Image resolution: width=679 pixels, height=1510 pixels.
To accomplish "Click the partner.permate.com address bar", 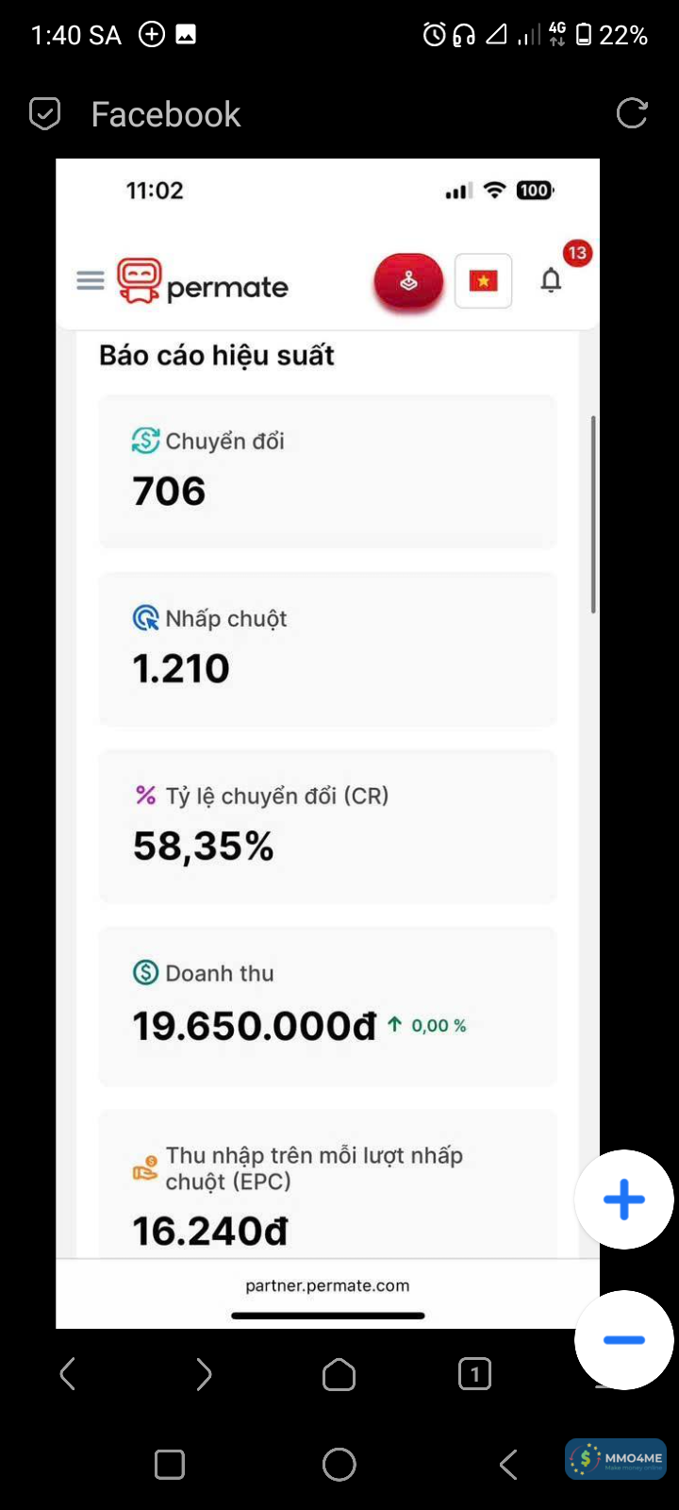I will tap(327, 1285).
